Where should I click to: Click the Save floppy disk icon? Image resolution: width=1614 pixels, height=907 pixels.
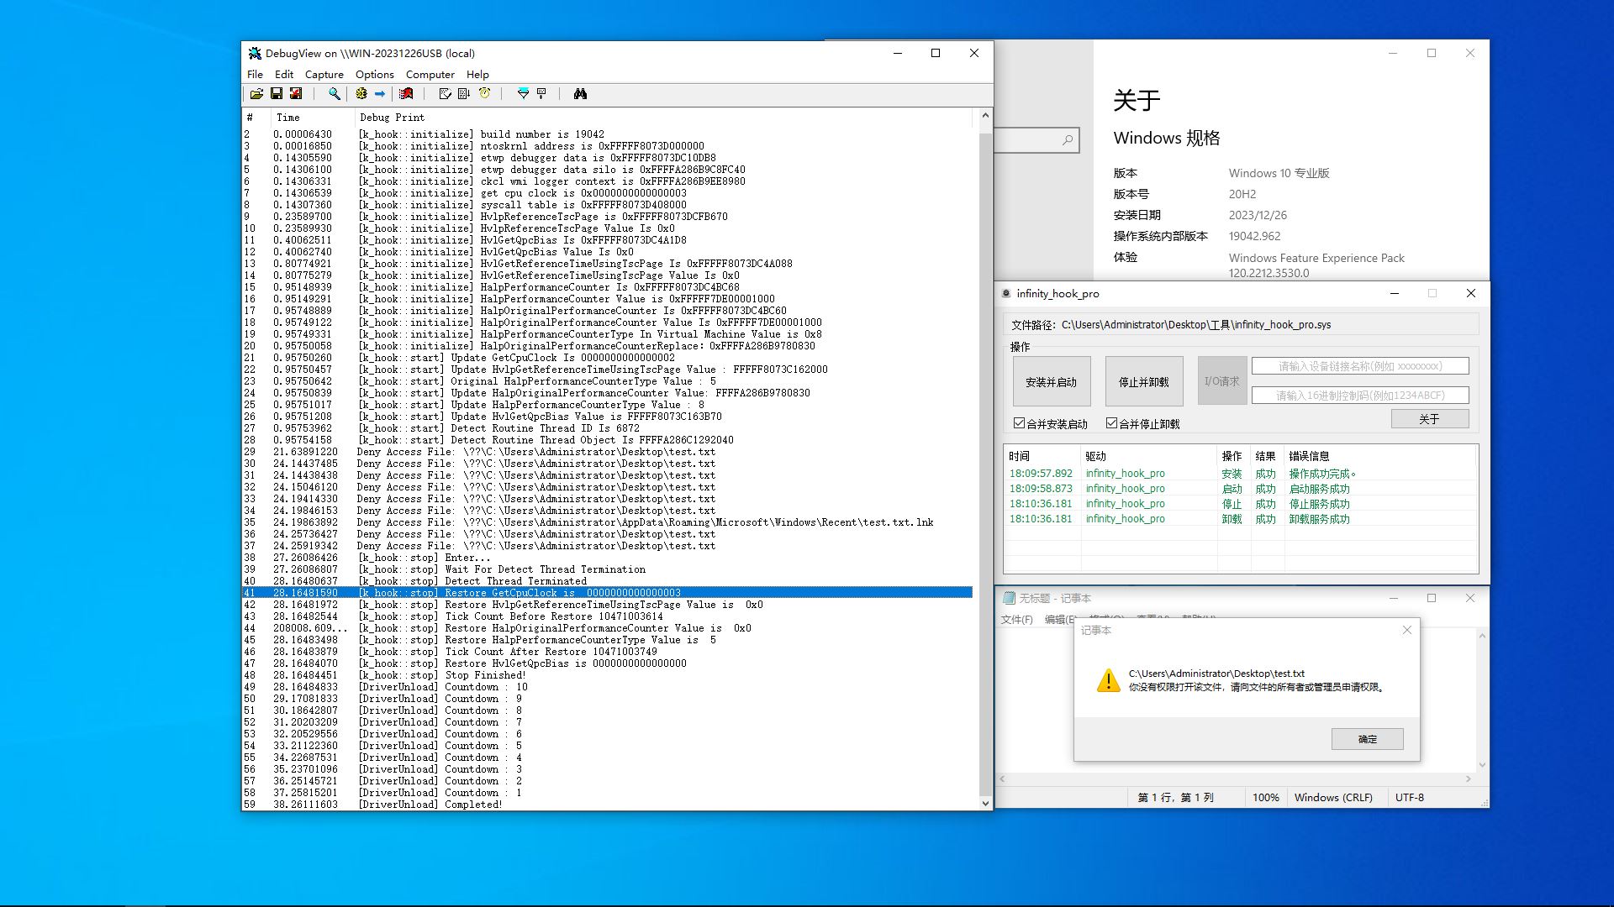[276, 94]
